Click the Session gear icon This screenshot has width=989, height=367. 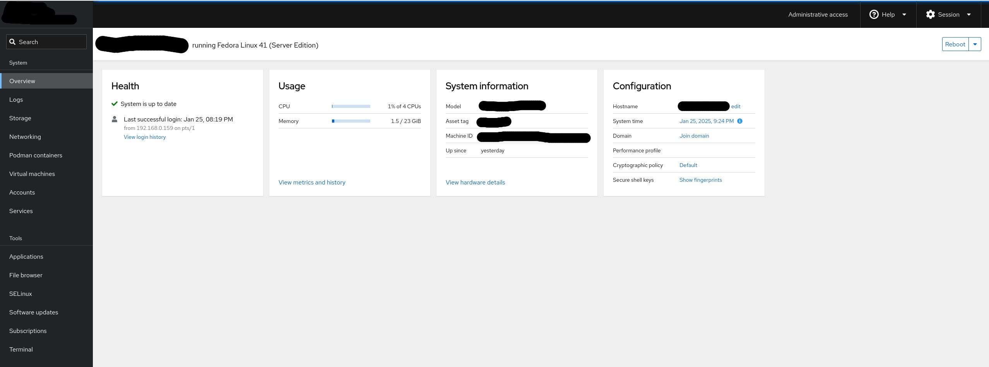pyautogui.click(x=930, y=14)
